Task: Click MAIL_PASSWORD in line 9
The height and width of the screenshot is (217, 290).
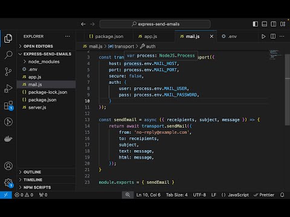Action: 181,95
